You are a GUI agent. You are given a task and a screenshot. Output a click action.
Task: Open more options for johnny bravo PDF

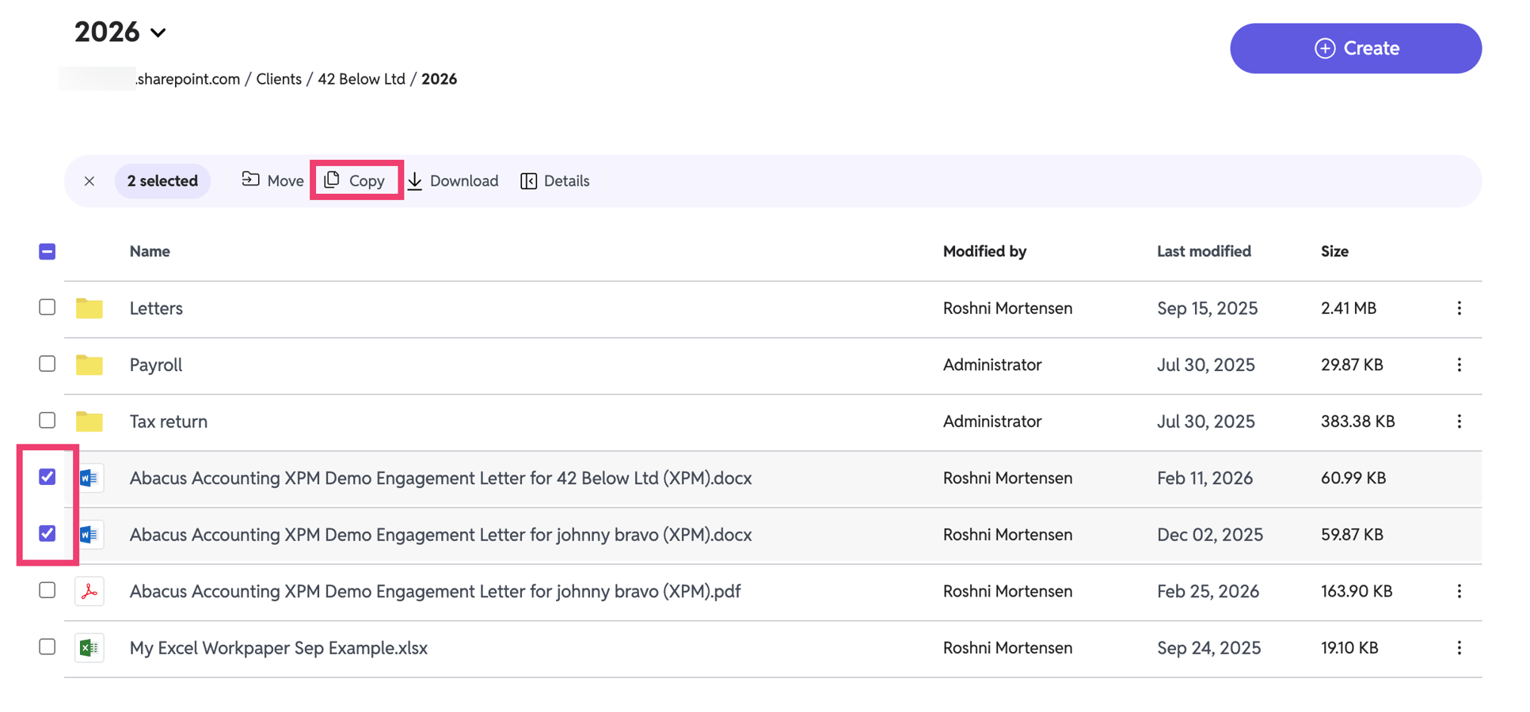1459,591
